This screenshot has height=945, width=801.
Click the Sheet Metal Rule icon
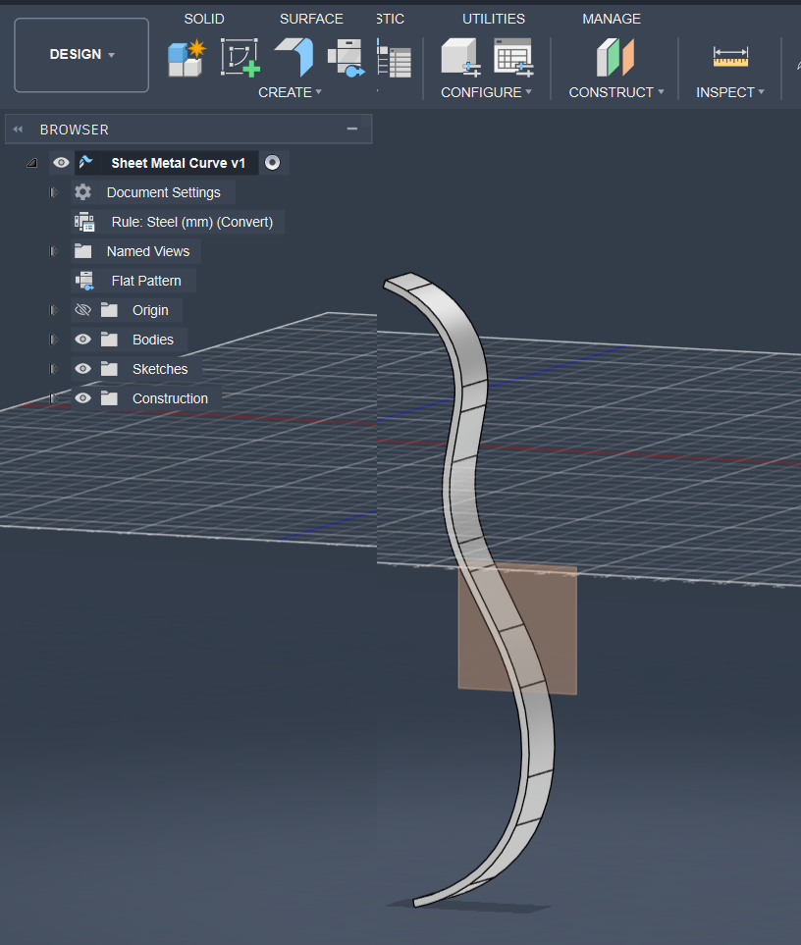(x=83, y=222)
